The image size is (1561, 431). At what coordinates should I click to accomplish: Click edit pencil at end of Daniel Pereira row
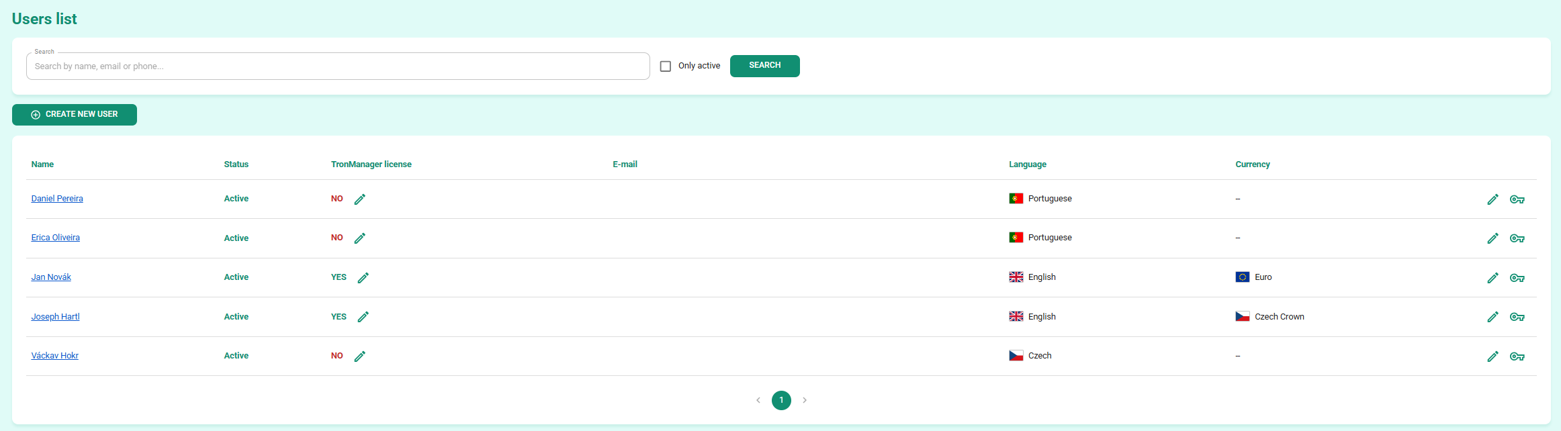point(1493,199)
